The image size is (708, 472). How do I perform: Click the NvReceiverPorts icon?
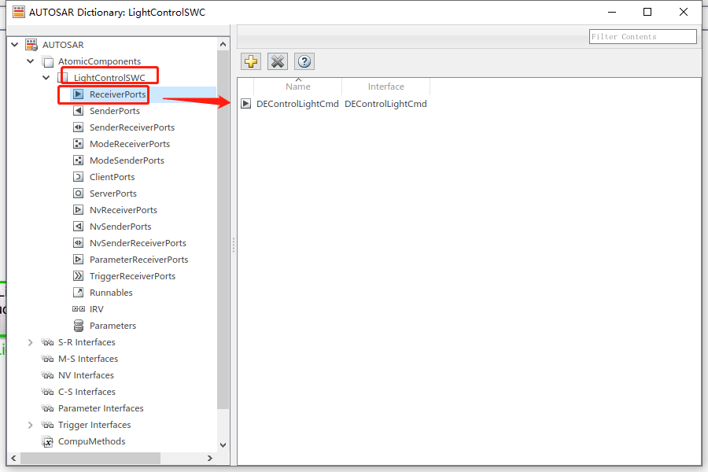pyautogui.click(x=78, y=210)
